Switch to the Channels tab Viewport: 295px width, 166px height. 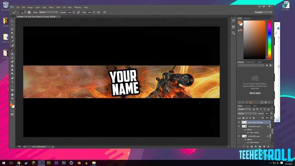coord(248,106)
